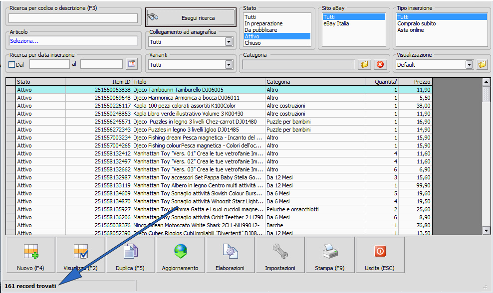
Task: Click the Nuovo (F4) icon button
Action: pos(31,255)
